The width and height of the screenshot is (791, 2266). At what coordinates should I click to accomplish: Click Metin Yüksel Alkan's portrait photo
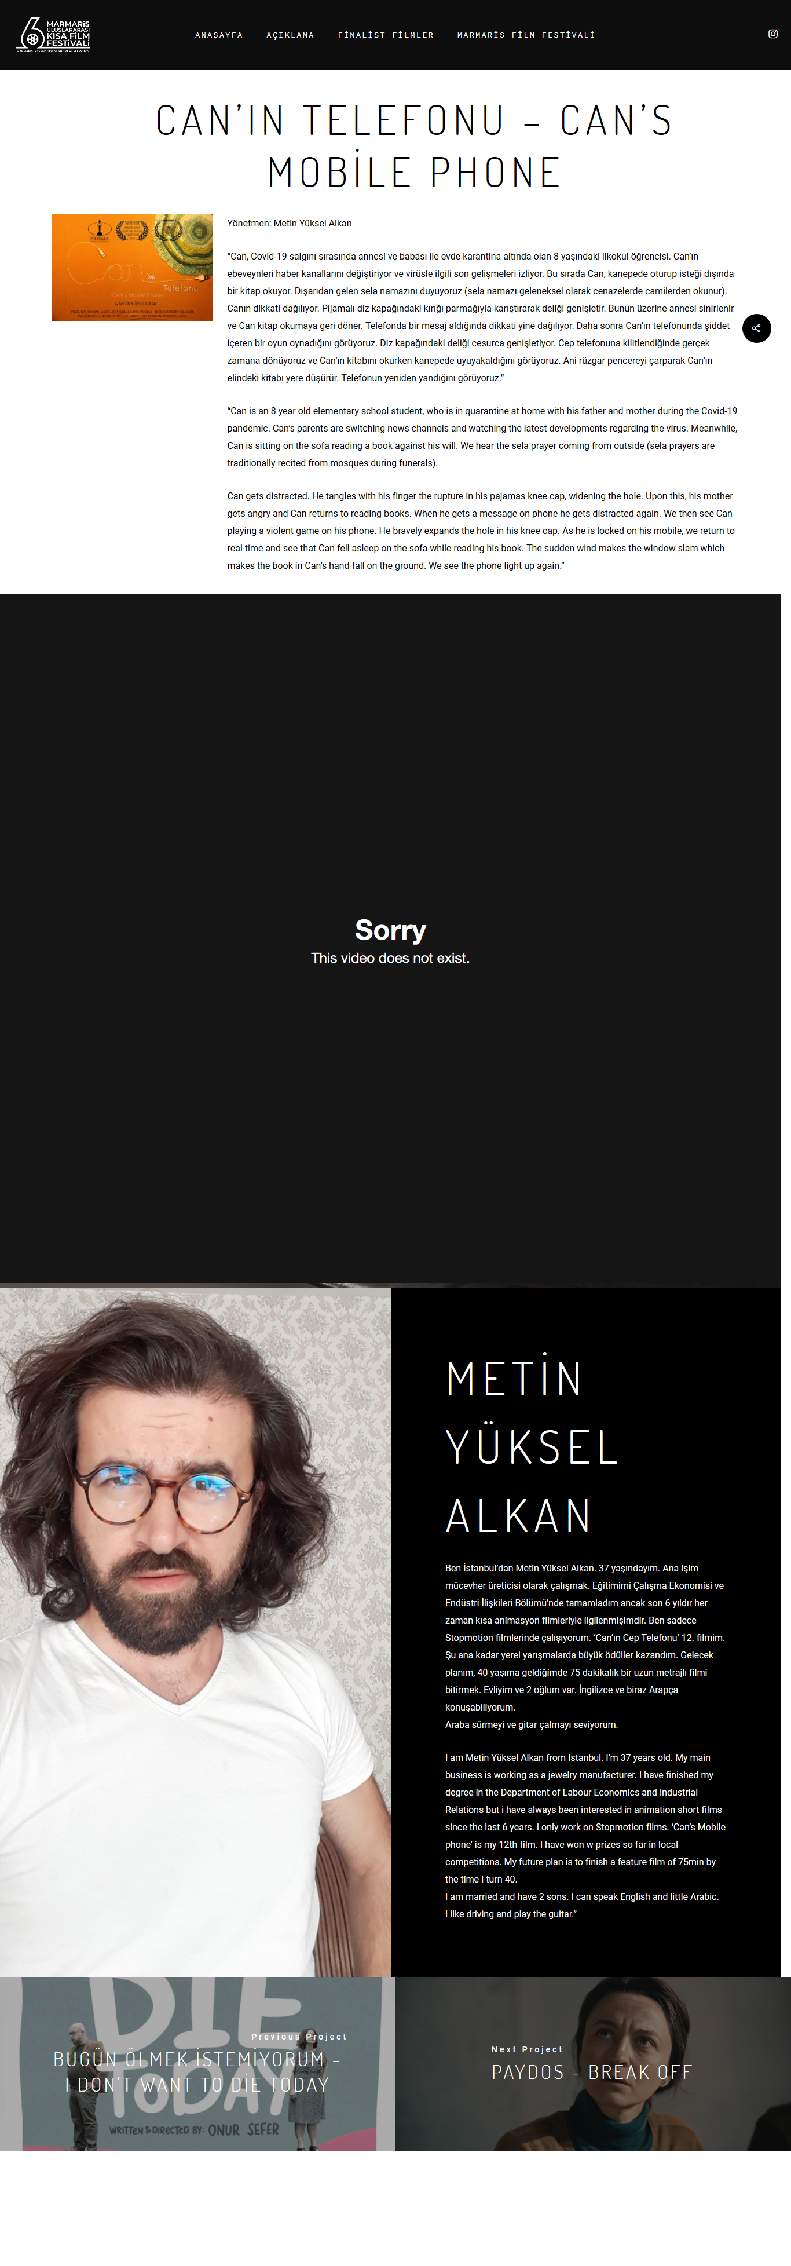click(x=195, y=1632)
